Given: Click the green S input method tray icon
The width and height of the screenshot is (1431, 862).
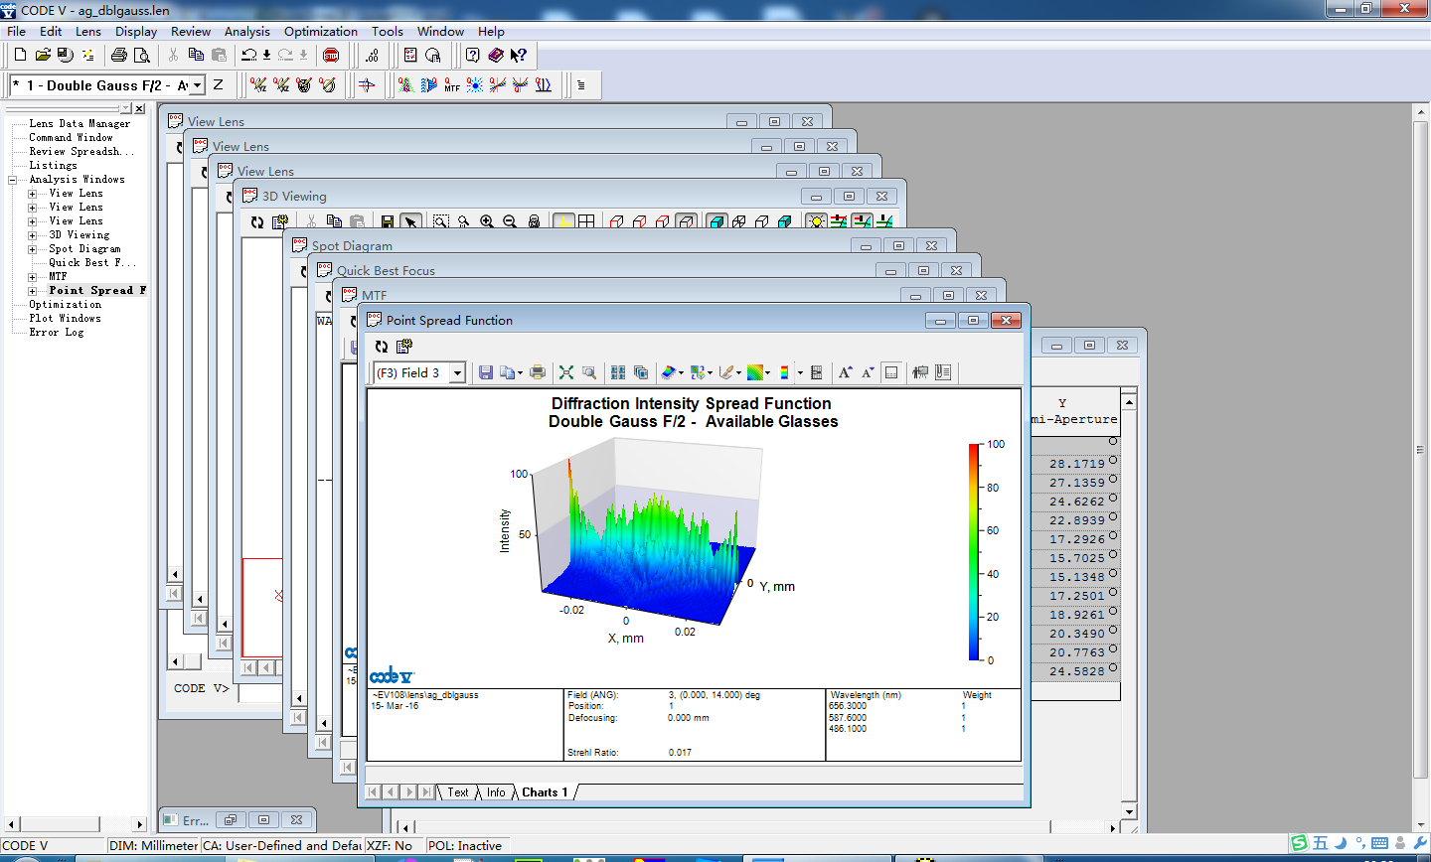Looking at the screenshot, I should 1299,843.
